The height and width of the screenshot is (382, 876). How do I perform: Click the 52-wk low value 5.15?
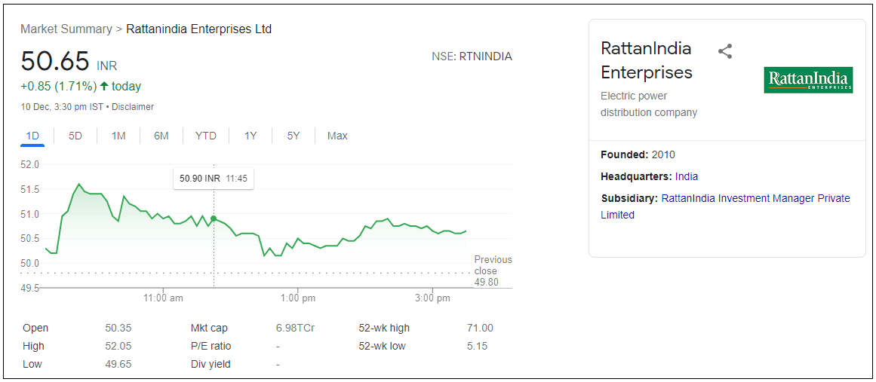coord(477,347)
